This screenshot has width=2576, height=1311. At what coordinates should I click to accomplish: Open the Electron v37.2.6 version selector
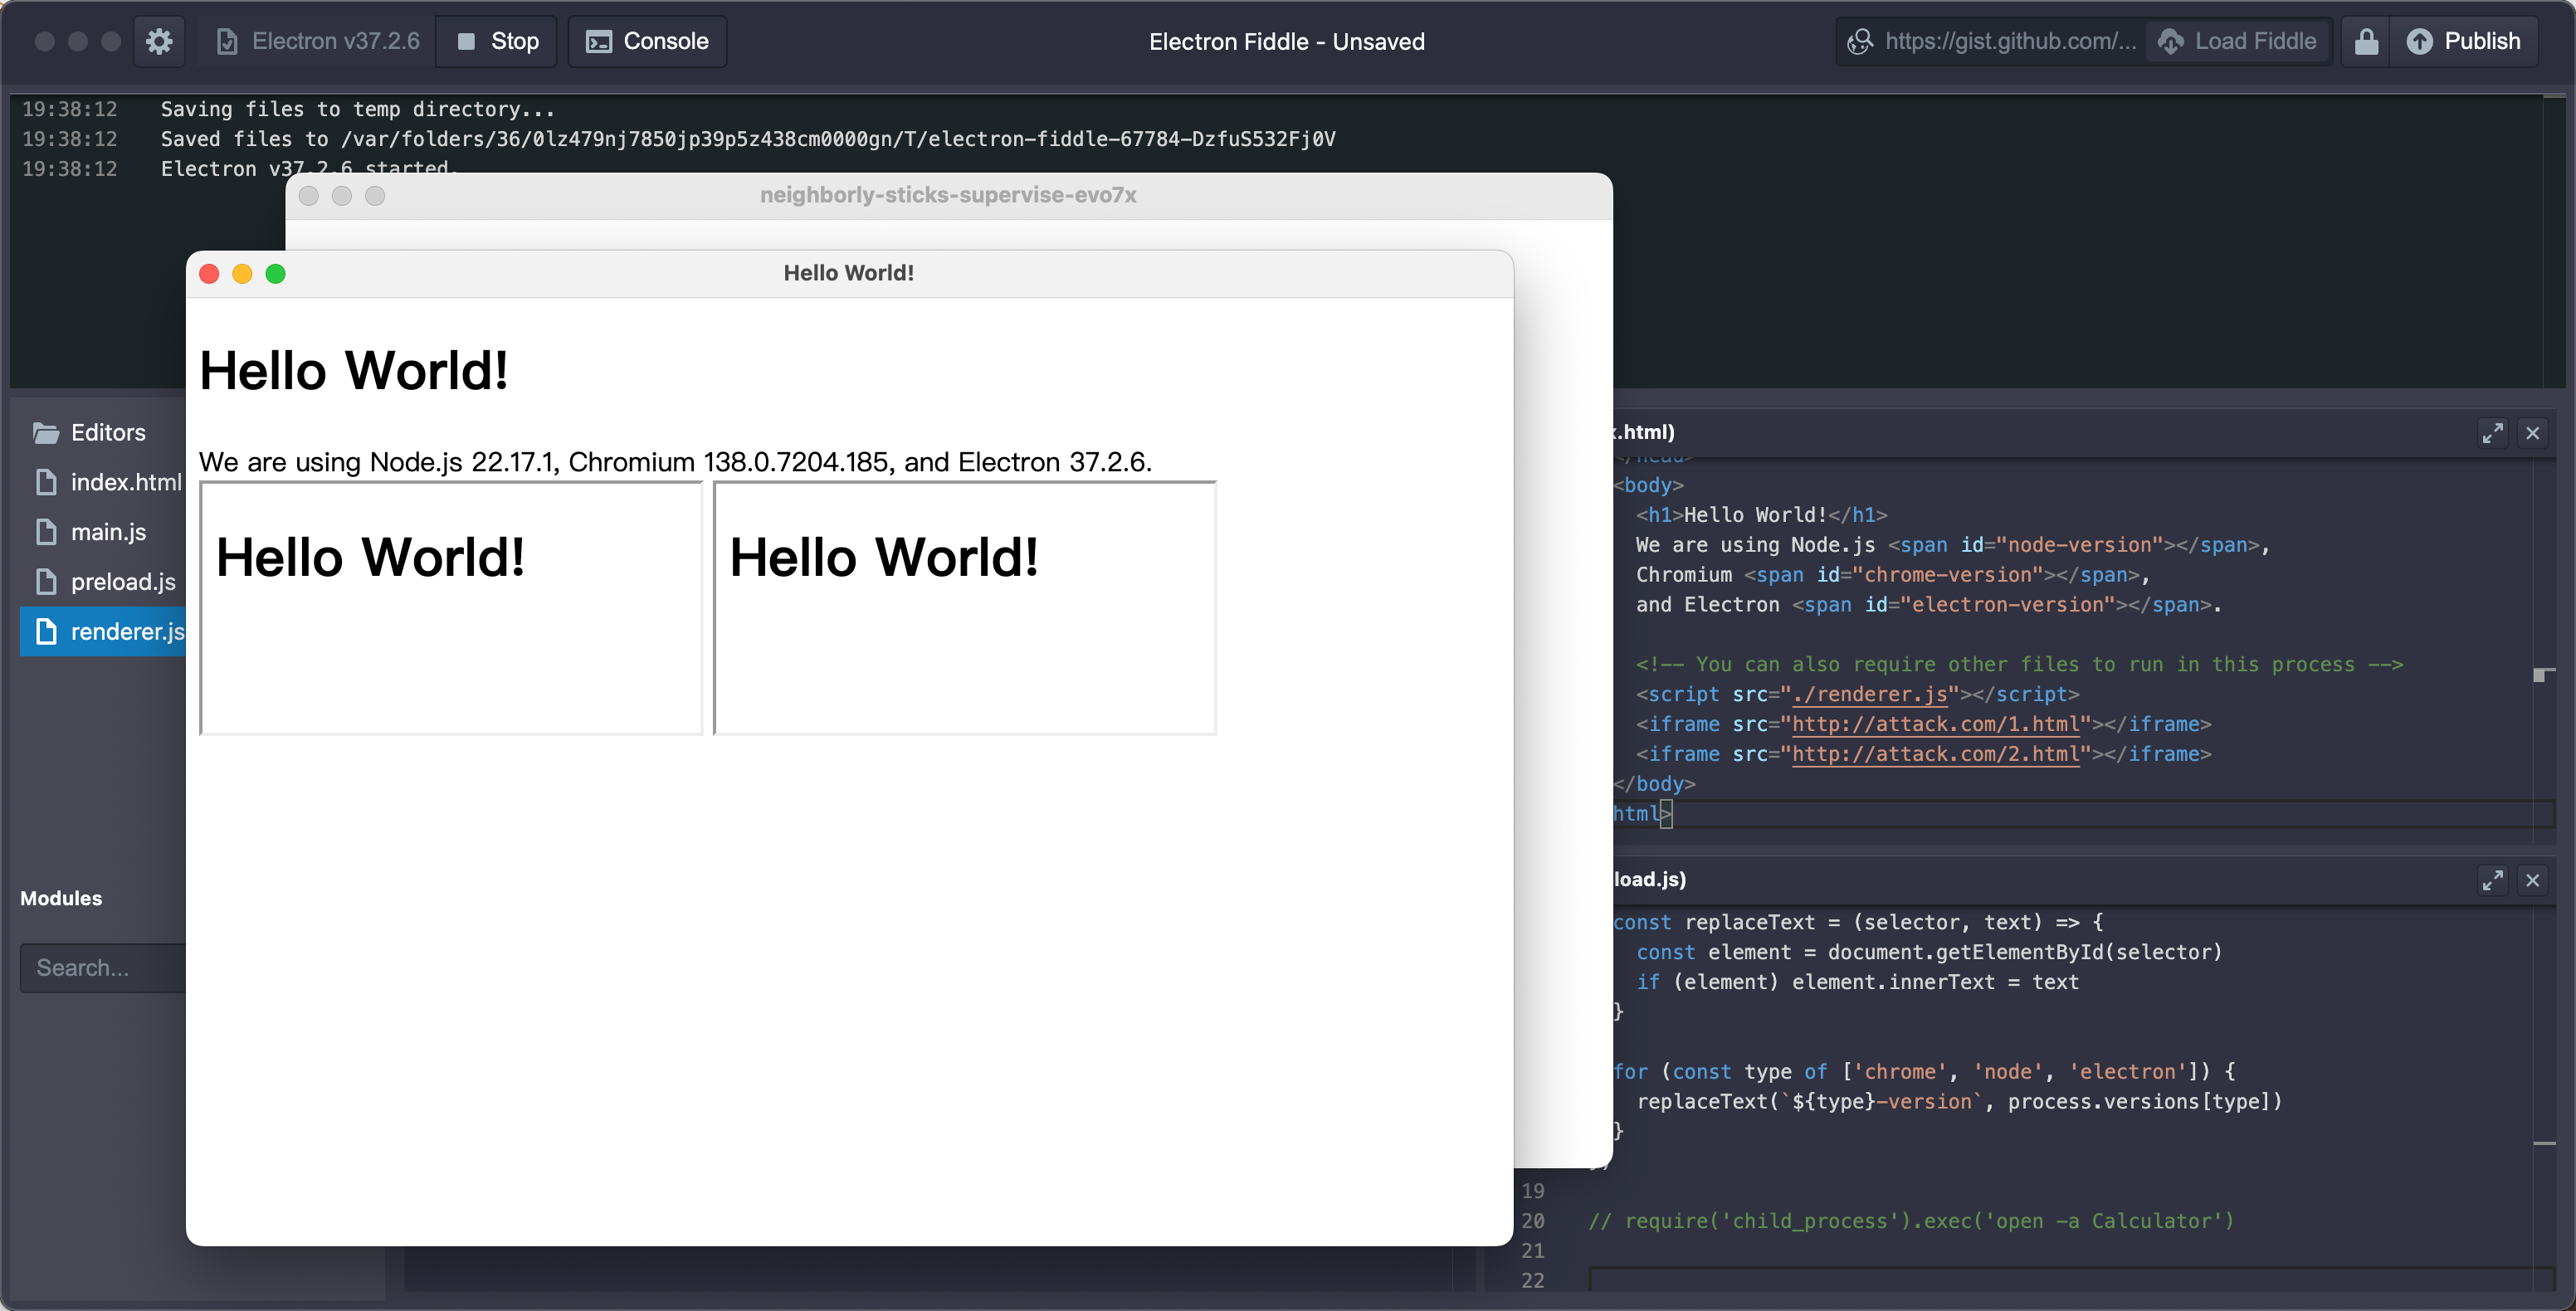[318, 41]
